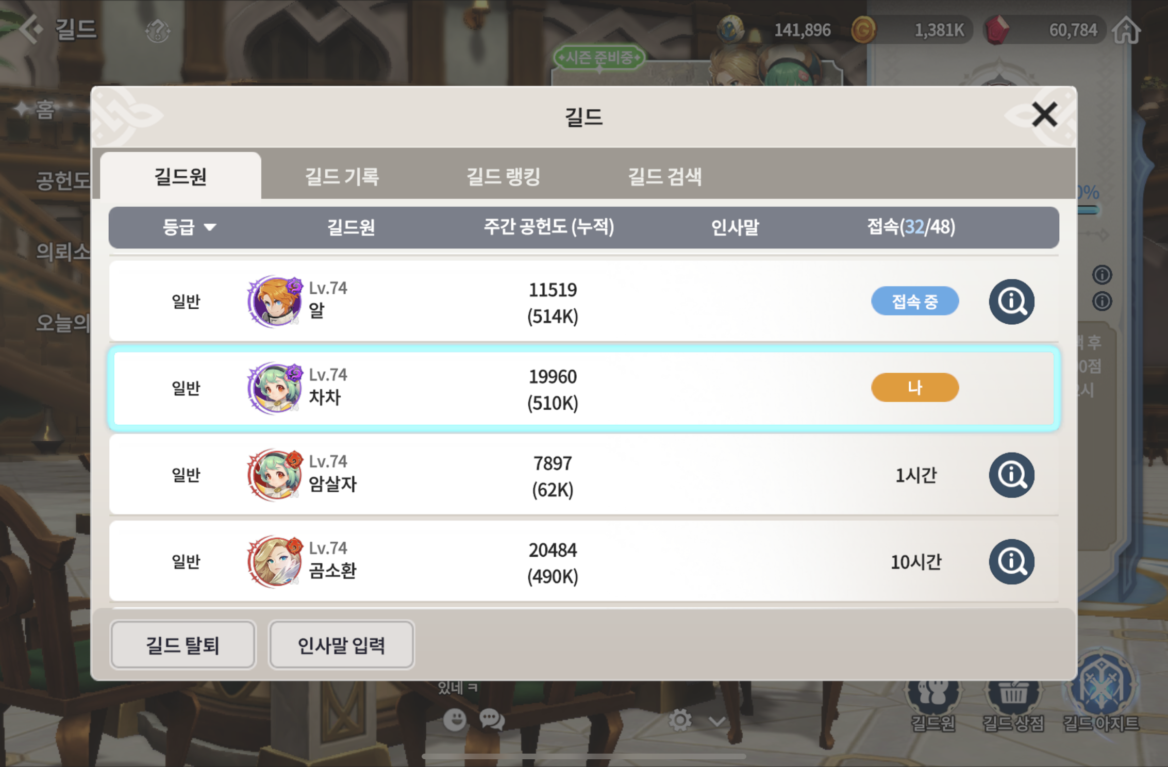Select 차차 avatar thumbnail
This screenshot has width=1168, height=767.
tap(275, 388)
